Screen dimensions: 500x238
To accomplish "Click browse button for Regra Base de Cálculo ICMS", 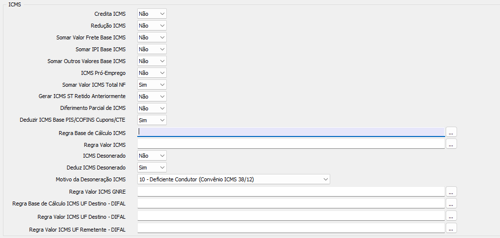I will (x=451, y=132).
